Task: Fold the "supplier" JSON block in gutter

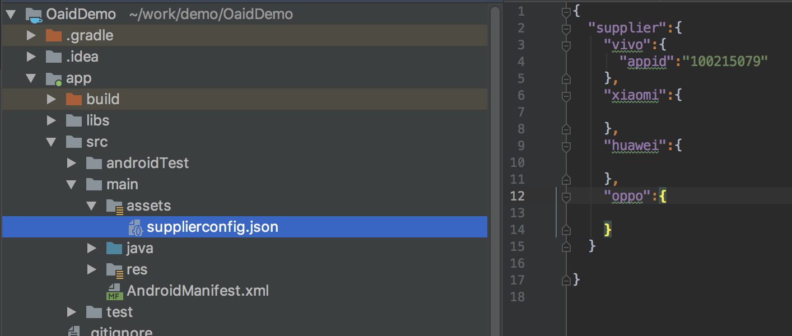Action: coord(566,28)
